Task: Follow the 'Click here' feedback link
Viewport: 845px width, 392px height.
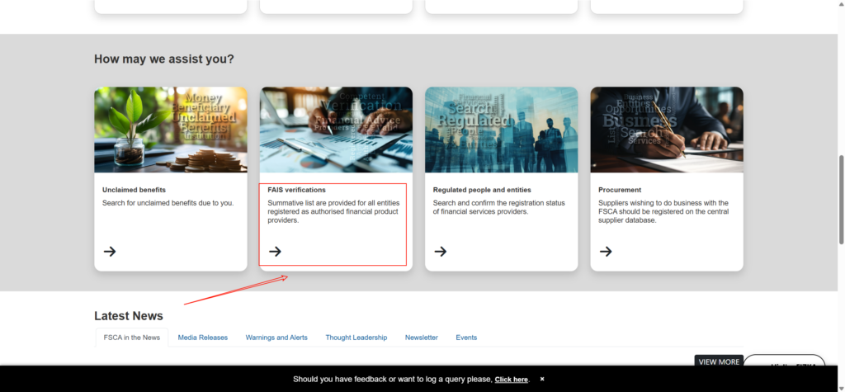Action: (512, 380)
